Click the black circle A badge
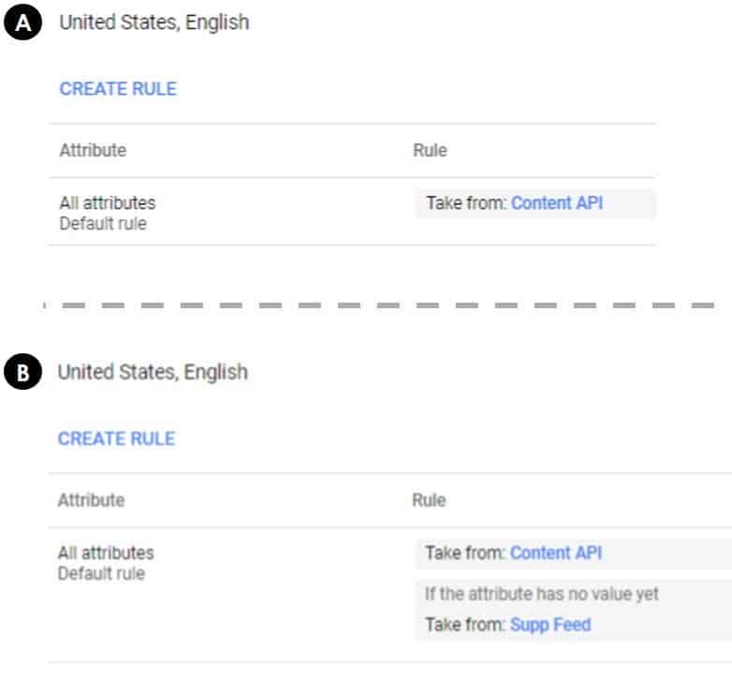The height and width of the screenshot is (683, 732). click(x=22, y=22)
